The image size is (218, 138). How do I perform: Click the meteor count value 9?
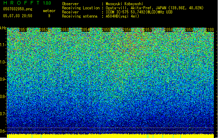click(x=49, y=16)
